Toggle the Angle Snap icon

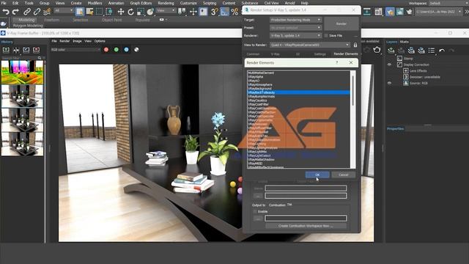pos(224,12)
